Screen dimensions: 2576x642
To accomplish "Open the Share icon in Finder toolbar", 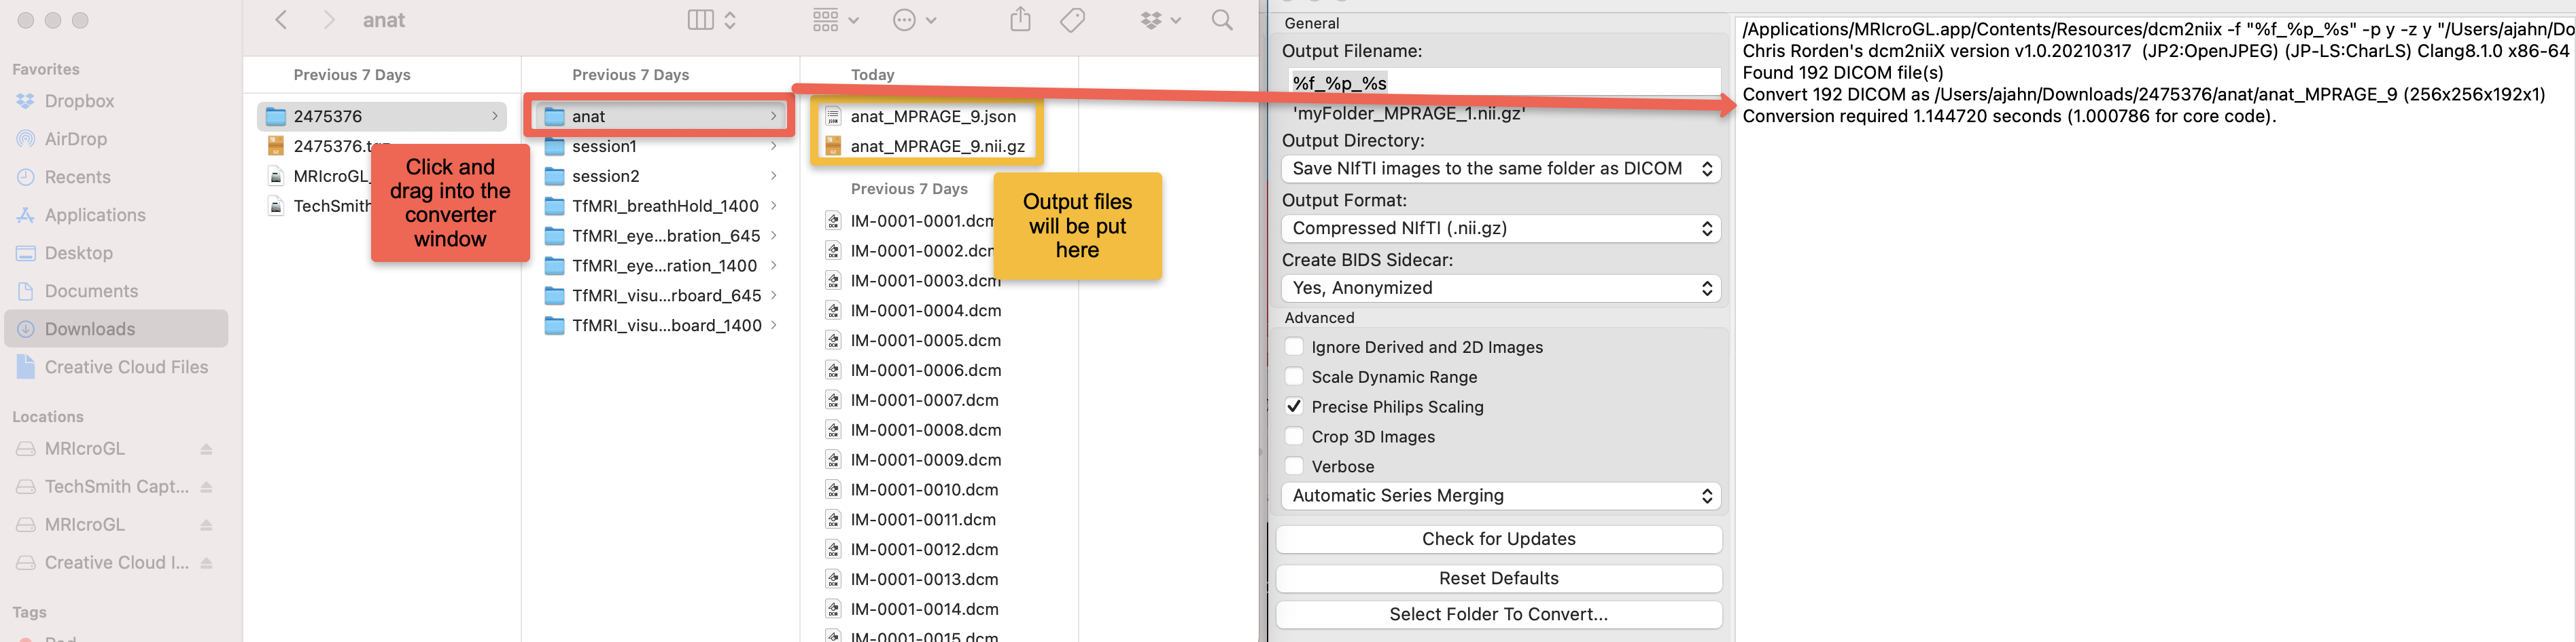I will pos(1020,19).
